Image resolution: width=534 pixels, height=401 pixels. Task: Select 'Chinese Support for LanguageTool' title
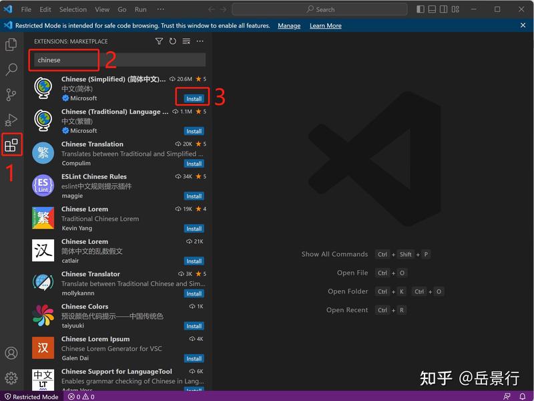[x=116, y=372]
